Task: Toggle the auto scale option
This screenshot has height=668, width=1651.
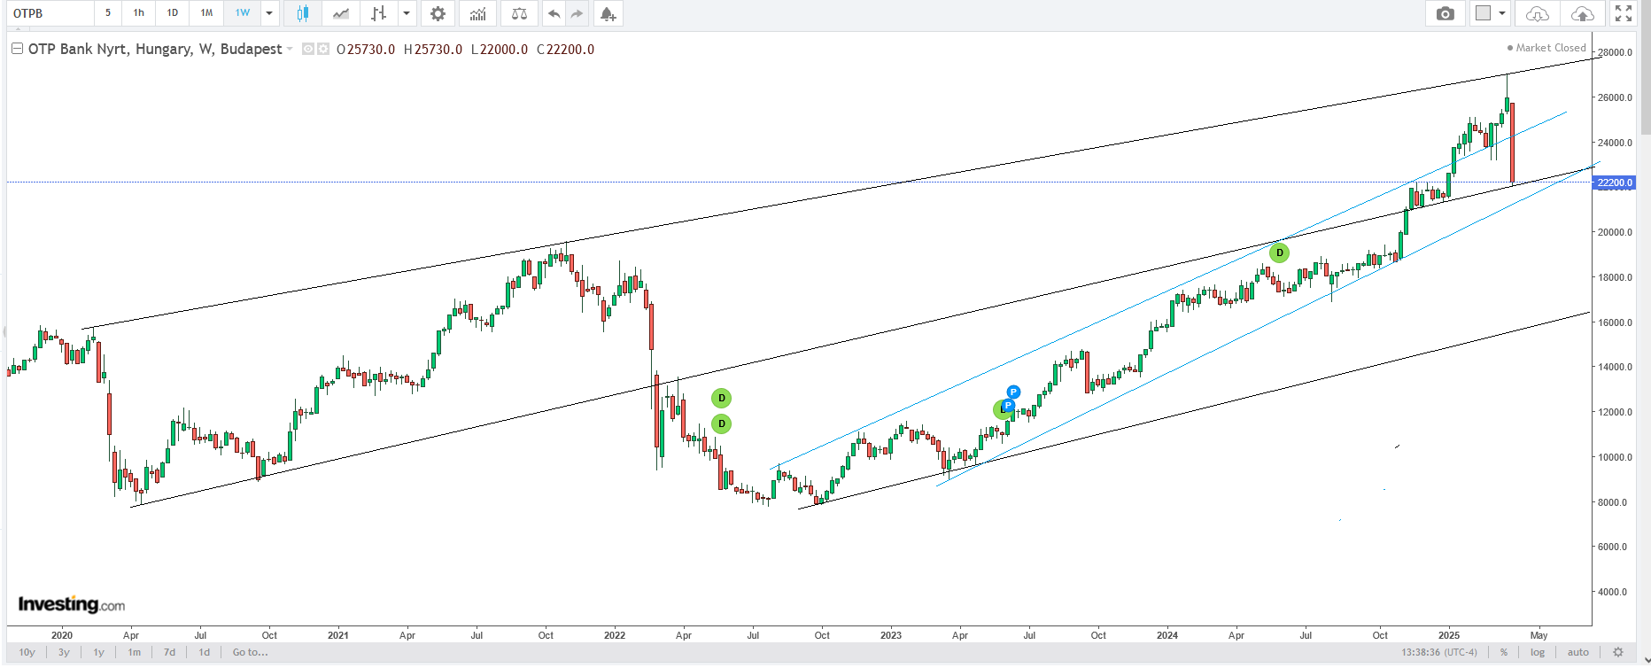Action: [x=1578, y=652]
